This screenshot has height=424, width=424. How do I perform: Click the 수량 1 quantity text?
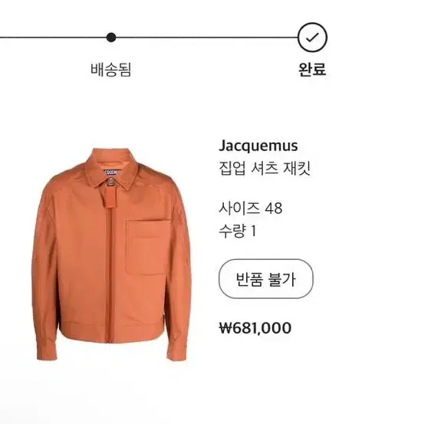[237, 232]
